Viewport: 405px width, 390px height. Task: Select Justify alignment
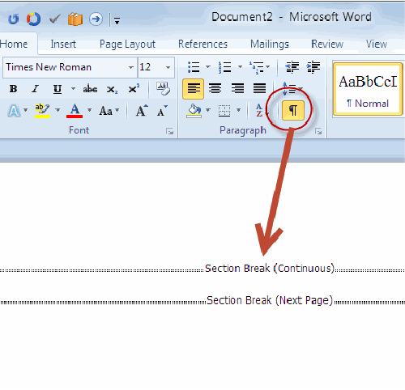pyautogui.click(x=259, y=89)
